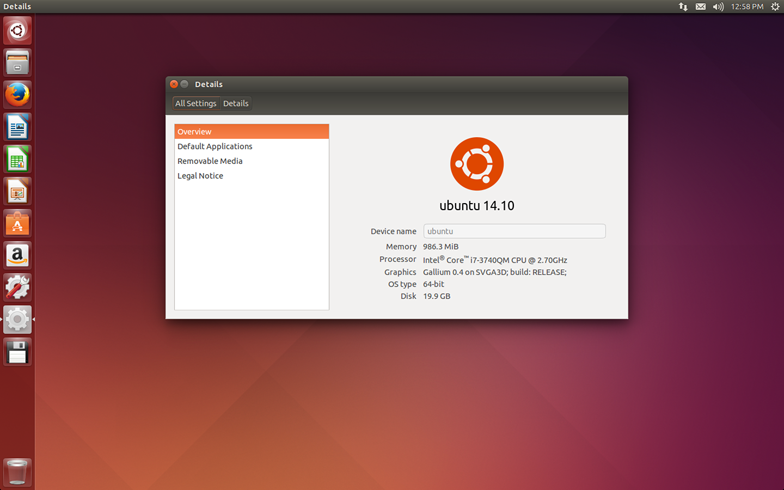
Task: Click the '19.9 GB' disk value
Action: click(x=437, y=296)
